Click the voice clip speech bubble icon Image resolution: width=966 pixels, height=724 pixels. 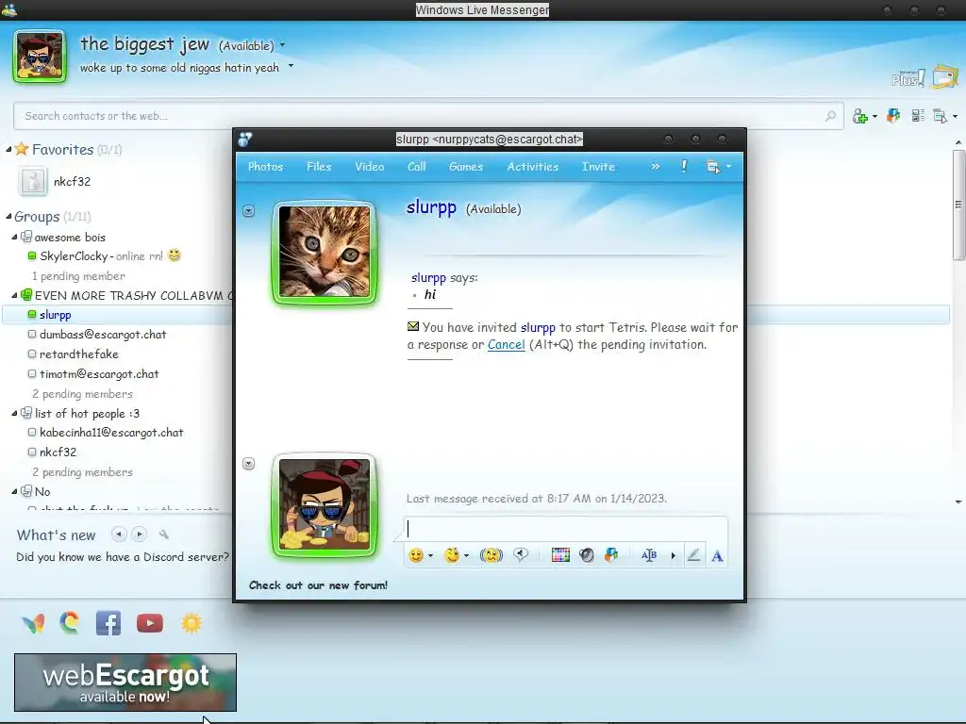(x=521, y=554)
